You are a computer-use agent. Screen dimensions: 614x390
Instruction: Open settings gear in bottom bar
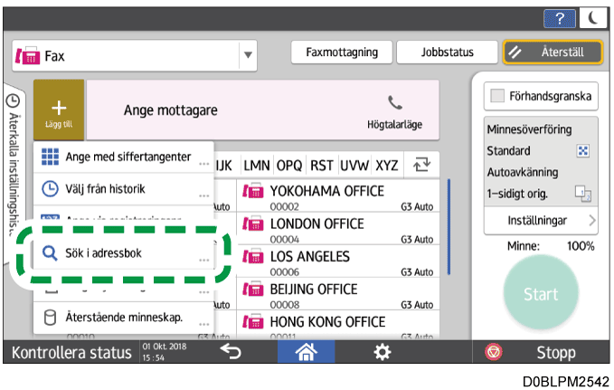pos(383,350)
